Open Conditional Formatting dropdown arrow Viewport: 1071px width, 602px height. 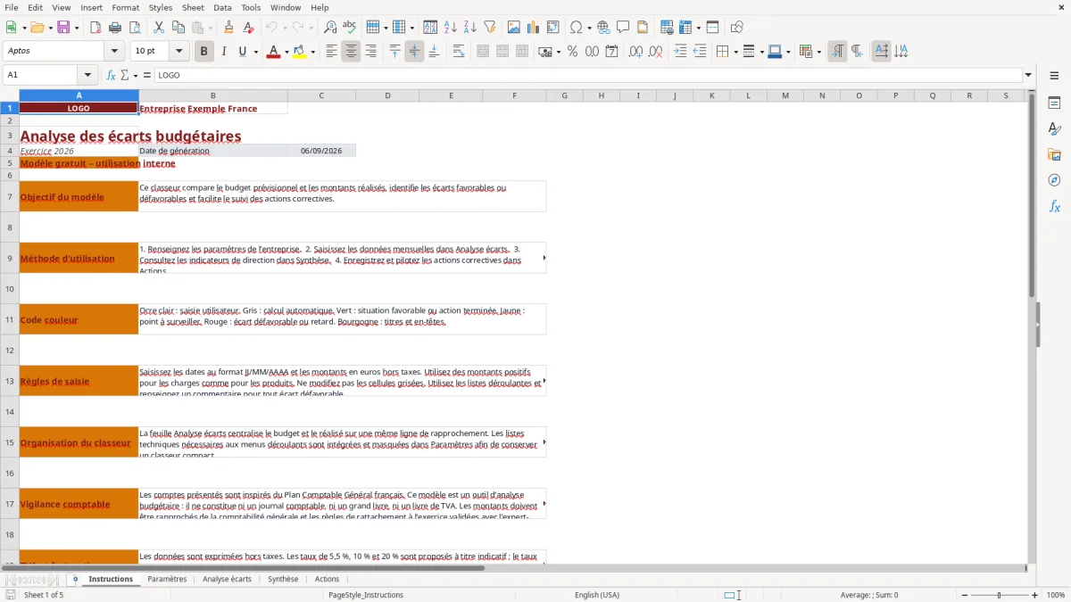818,52
